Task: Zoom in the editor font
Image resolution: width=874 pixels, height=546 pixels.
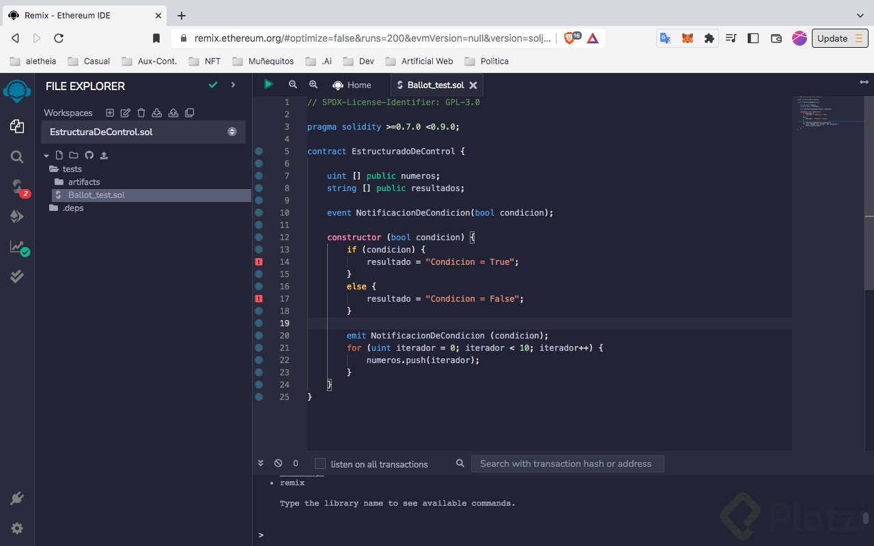Action: pyautogui.click(x=313, y=85)
